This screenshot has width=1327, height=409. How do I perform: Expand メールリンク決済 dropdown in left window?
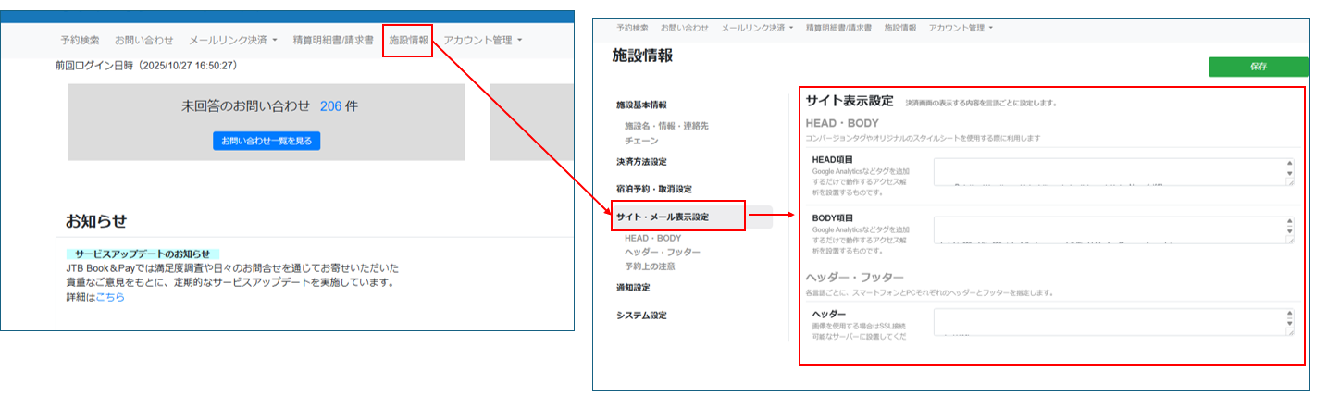pyautogui.click(x=233, y=41)
